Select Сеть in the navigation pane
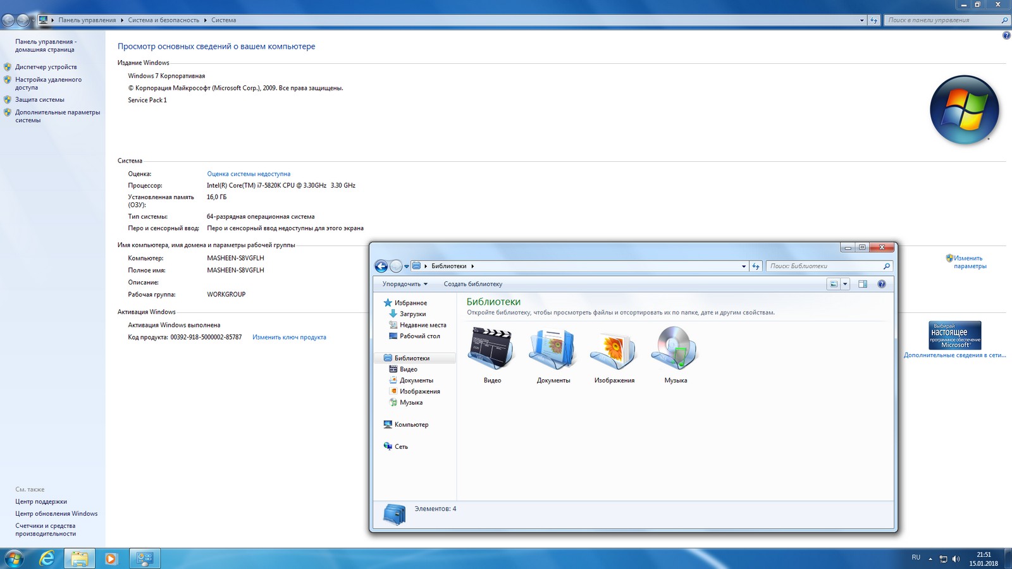The image size is (1012, 569). [x=401, y=446]
